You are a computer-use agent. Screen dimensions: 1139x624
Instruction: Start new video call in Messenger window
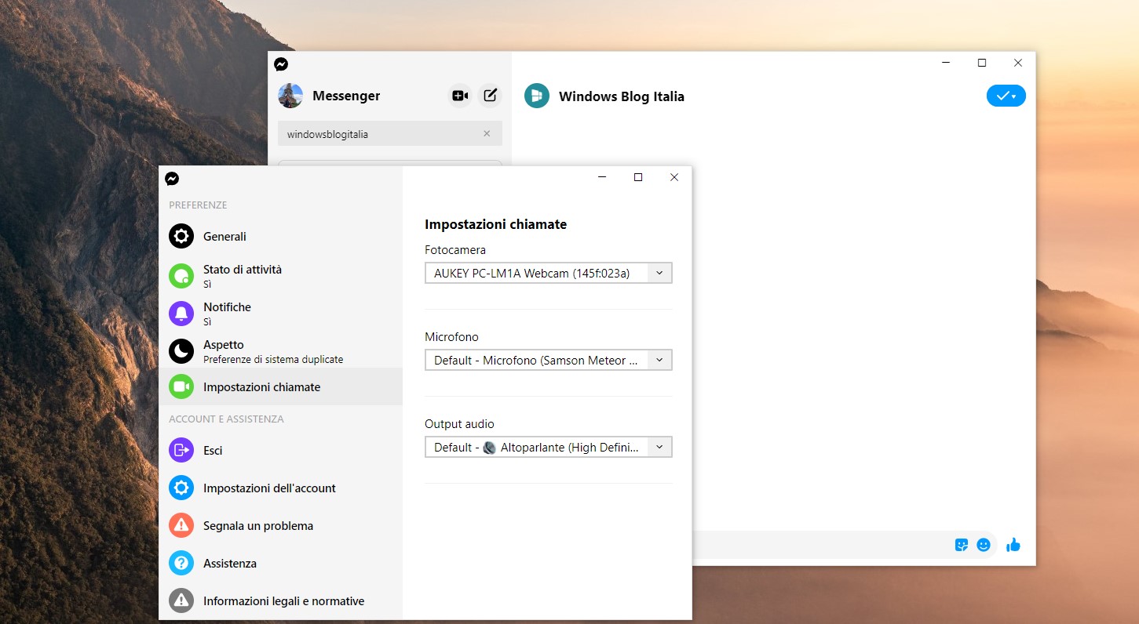460,96
